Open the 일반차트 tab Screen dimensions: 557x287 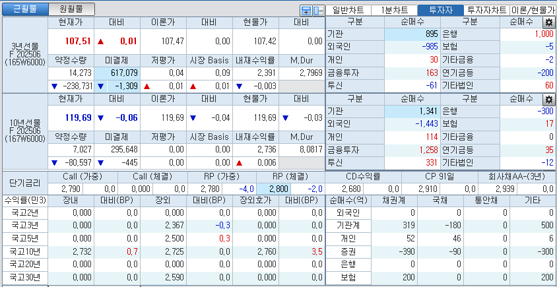coord(348,11)
